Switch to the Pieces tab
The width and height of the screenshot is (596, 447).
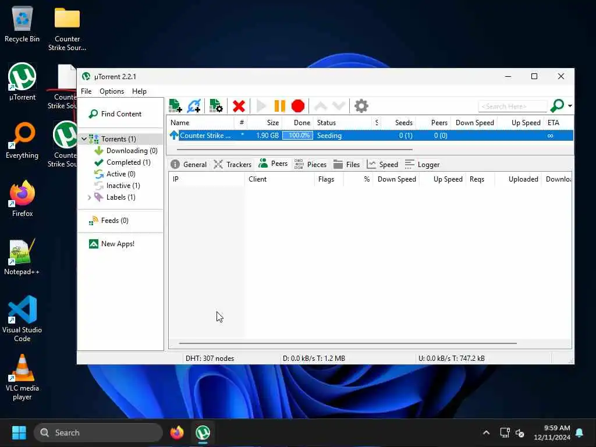pos(311,164)
